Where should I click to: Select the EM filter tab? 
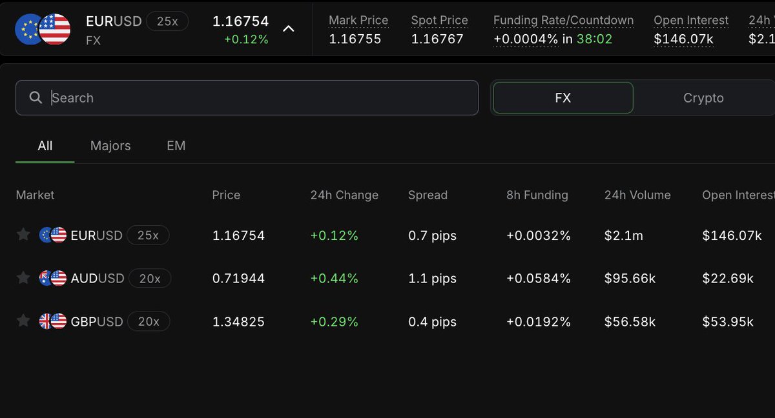pyautogui.click(x=176, y=146)
